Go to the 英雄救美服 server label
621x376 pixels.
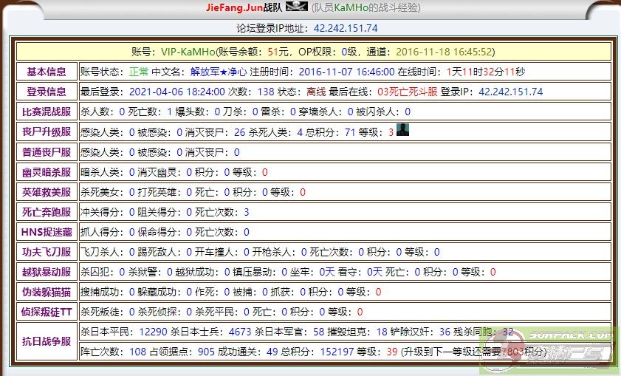47,192
